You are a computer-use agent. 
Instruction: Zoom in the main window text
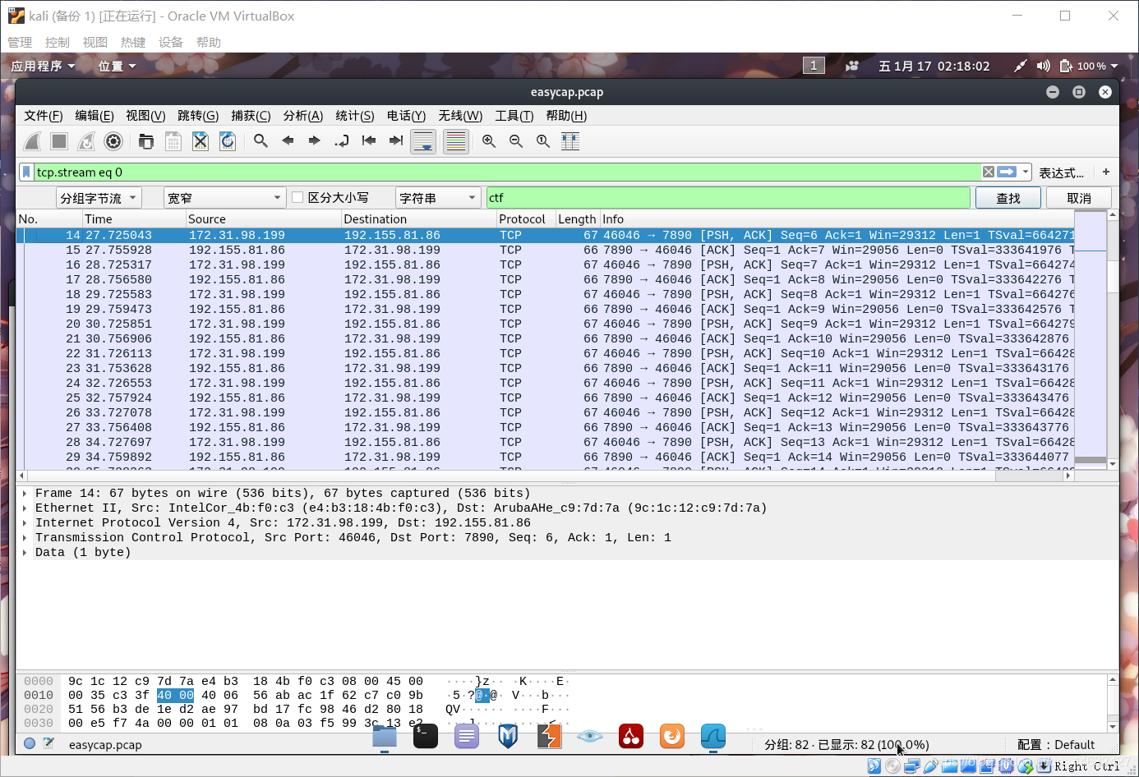tap(489, 141)
